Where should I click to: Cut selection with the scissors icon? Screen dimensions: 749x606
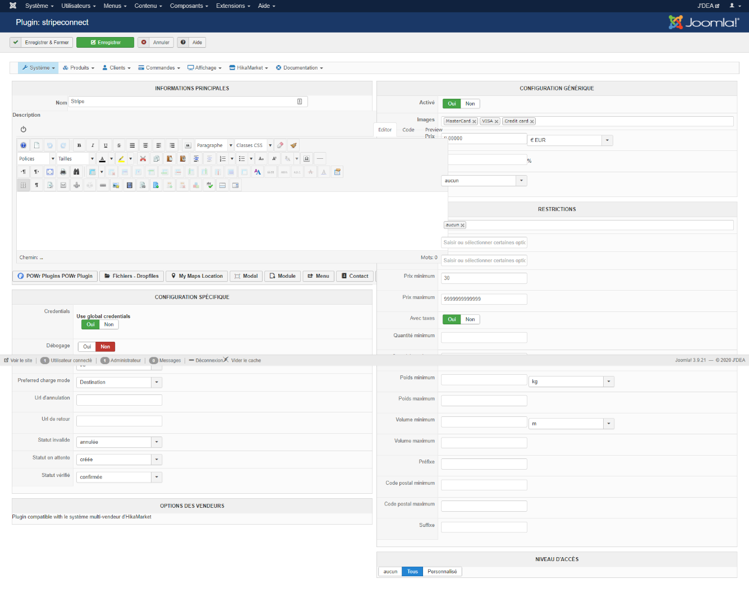click(143, 159)
